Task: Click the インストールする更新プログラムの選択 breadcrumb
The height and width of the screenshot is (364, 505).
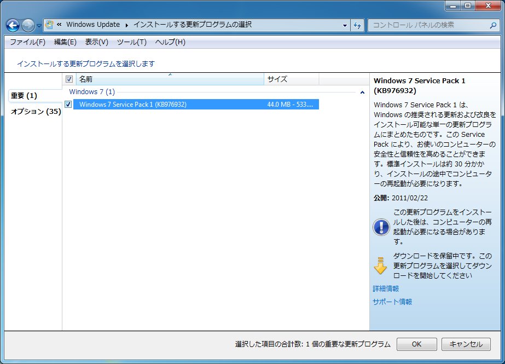Action: tap(193, 25)
